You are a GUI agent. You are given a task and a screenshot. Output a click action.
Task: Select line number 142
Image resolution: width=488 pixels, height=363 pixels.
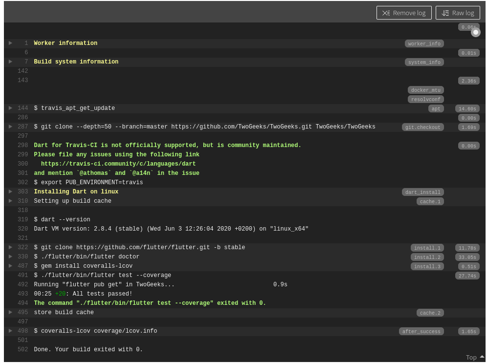(22, 71)
